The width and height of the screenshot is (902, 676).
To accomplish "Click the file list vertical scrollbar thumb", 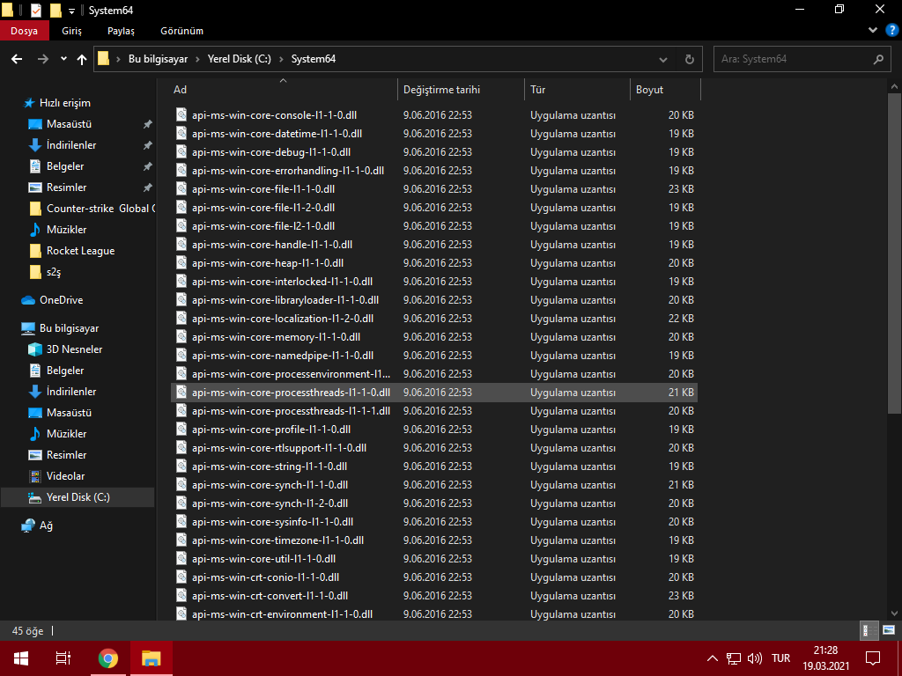I will pos(894,253).
